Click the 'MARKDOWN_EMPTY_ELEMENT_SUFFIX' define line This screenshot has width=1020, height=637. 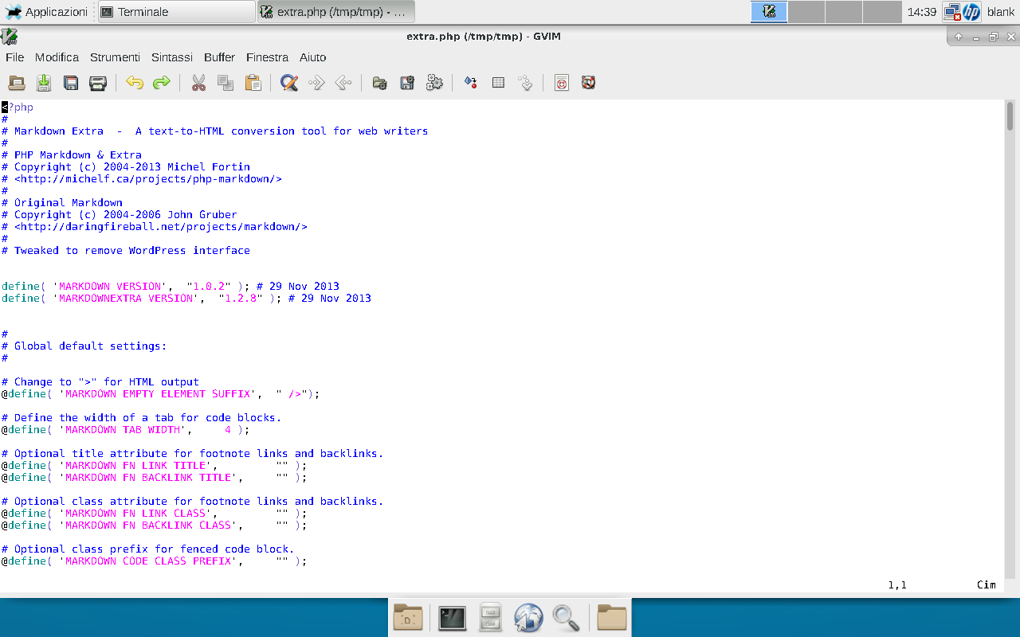161,394
